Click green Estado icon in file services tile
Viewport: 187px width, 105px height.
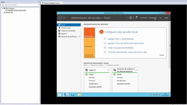pyautogui.click(x=115, y=74)
